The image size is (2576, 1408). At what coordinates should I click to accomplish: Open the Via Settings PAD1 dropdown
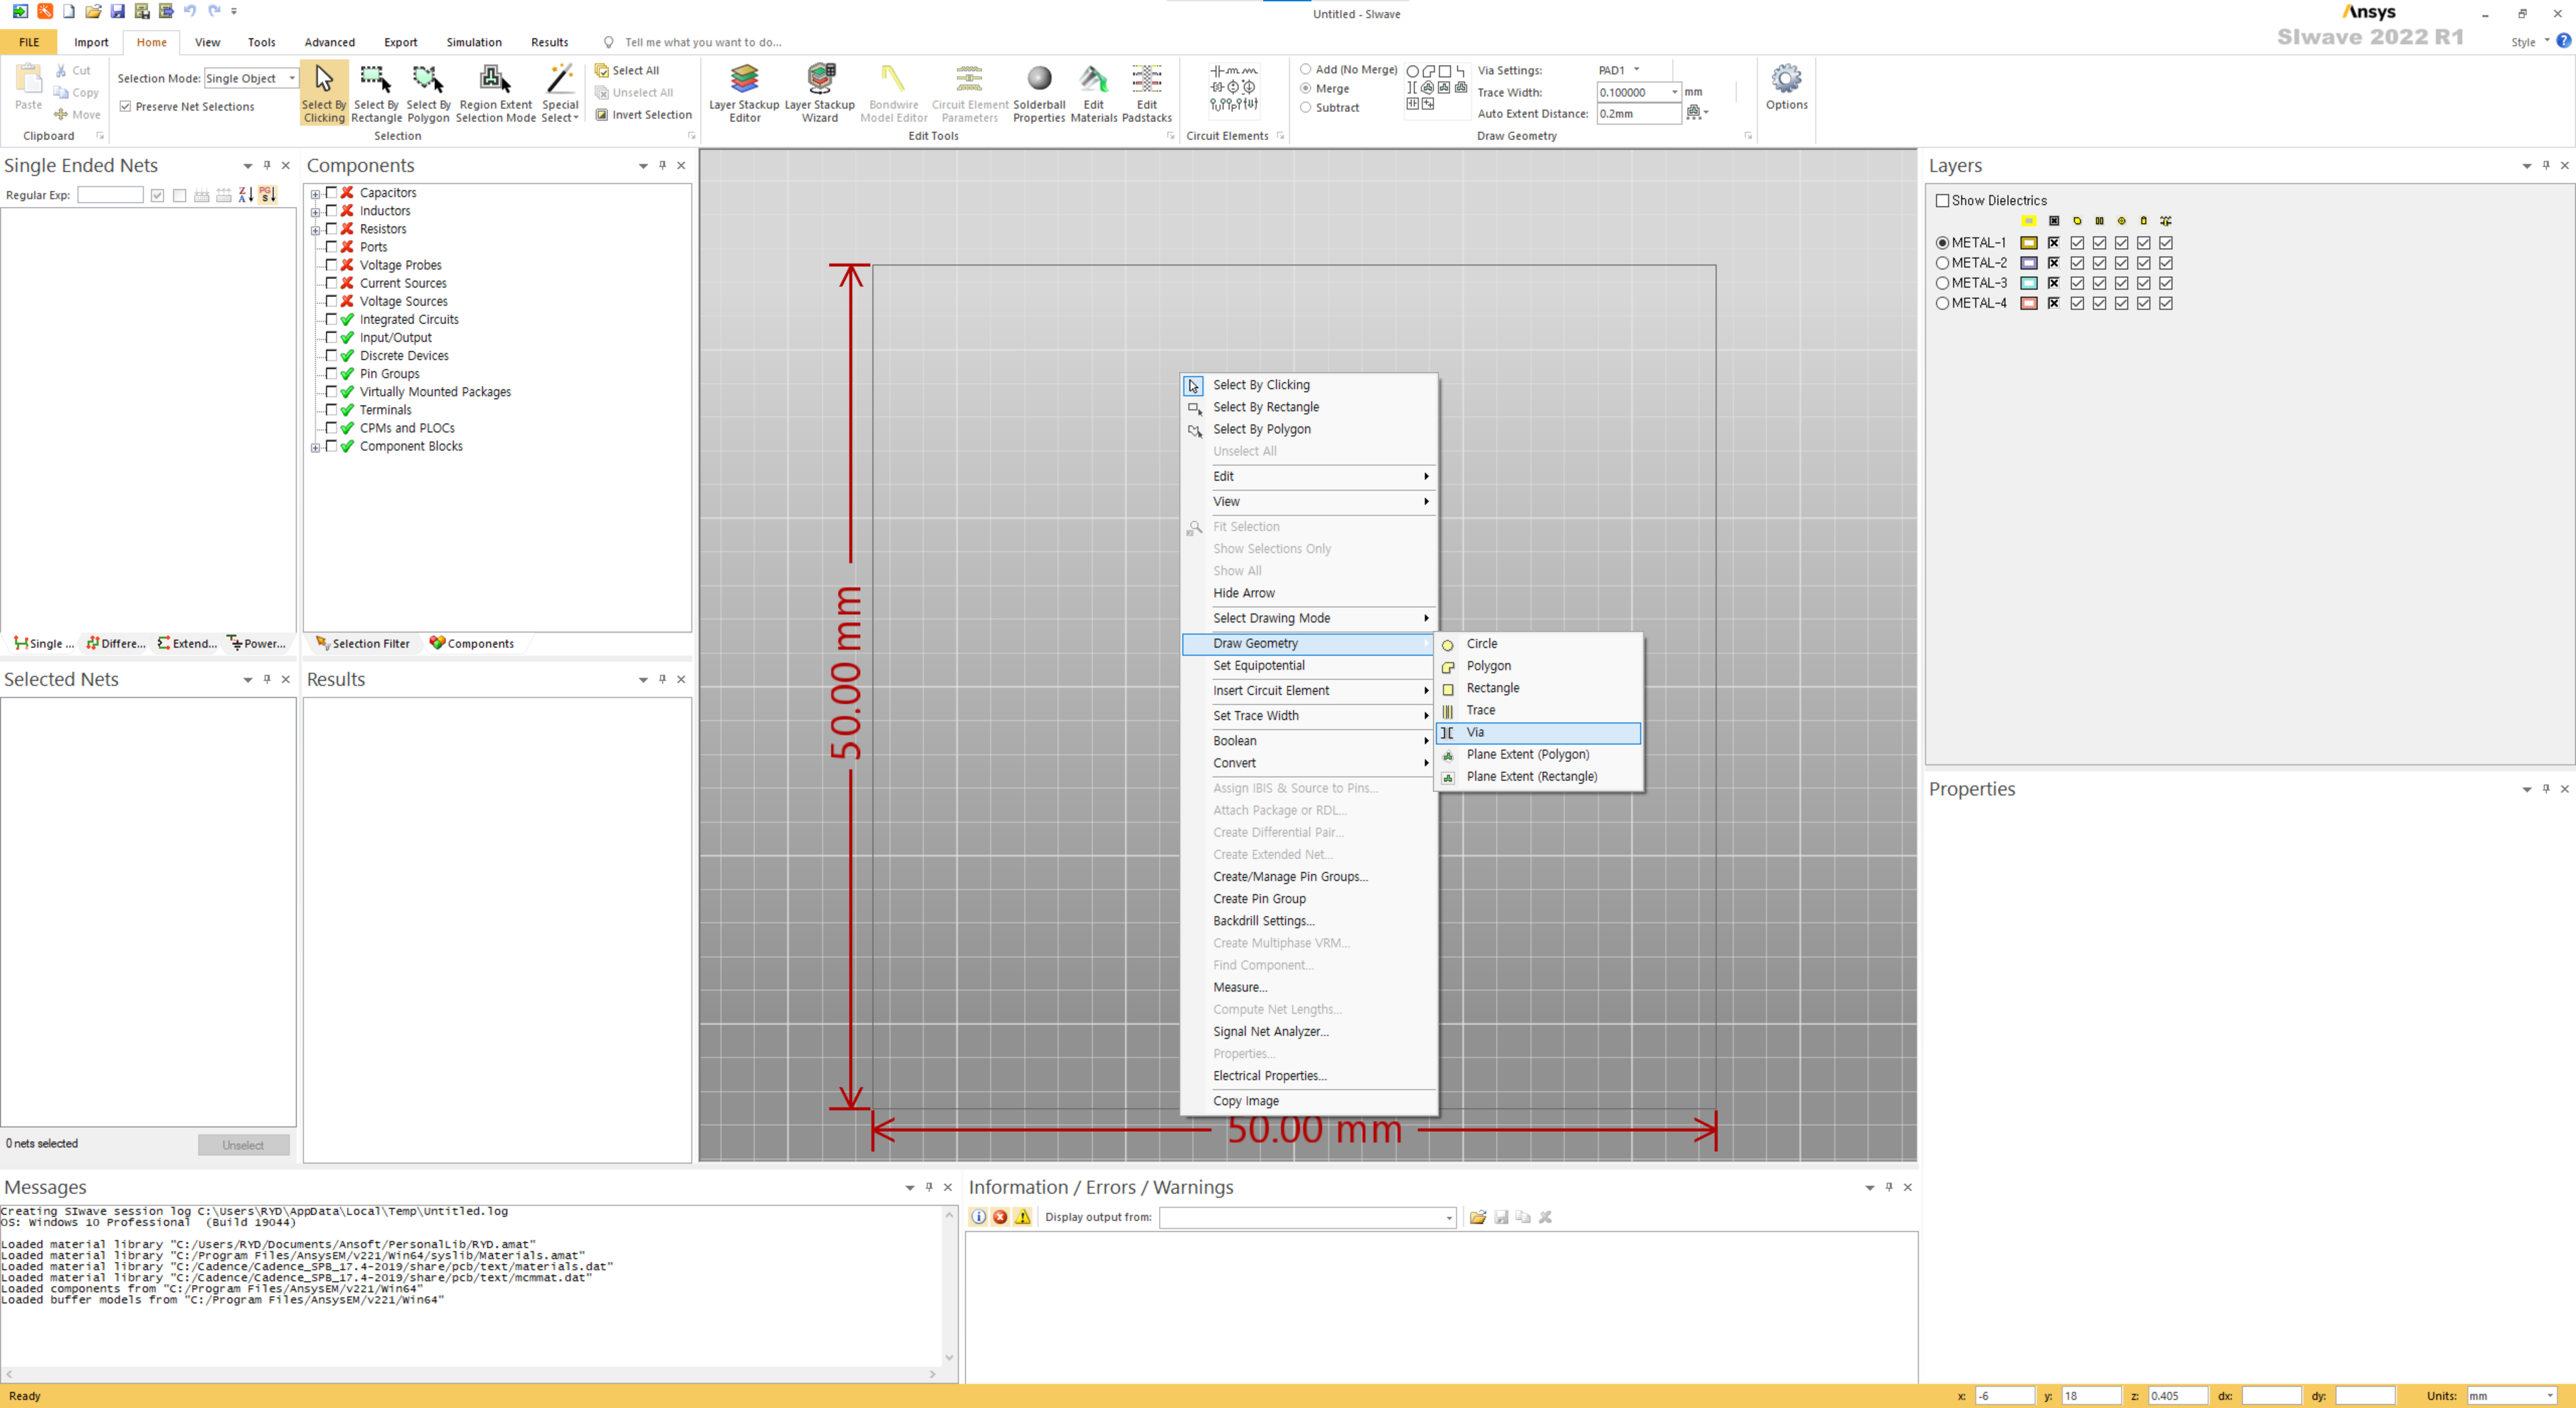(1636, 70)
